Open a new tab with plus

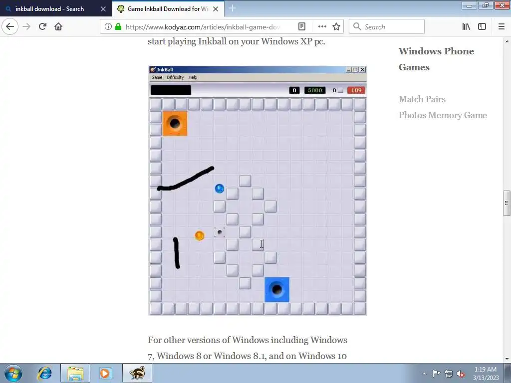coord(233,8)
